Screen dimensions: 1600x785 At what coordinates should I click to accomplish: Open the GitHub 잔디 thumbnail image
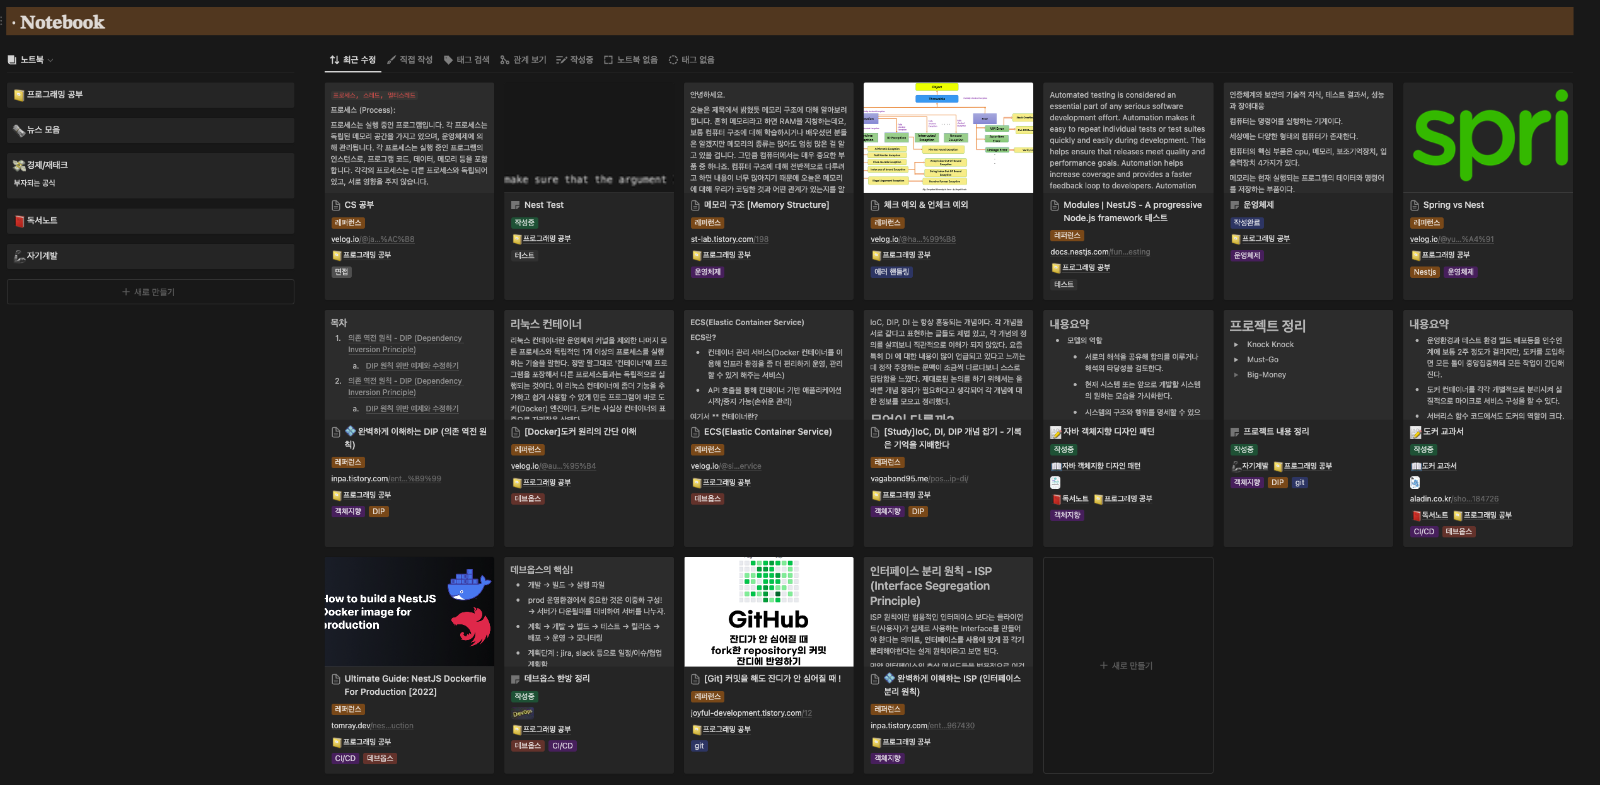(768, 611)
